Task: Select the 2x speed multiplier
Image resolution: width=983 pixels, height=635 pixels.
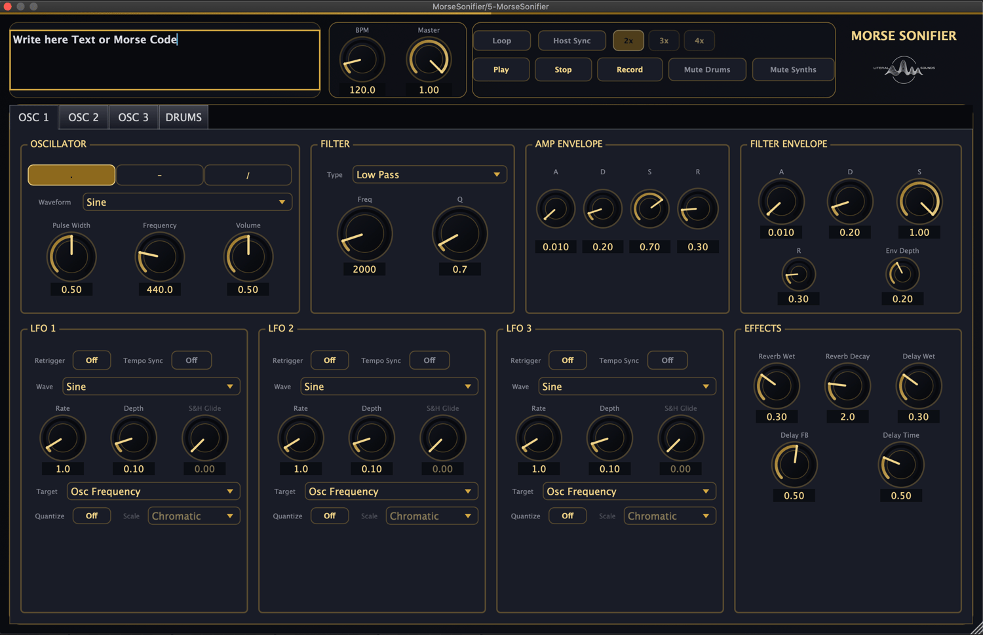Action: pos(628,41)
